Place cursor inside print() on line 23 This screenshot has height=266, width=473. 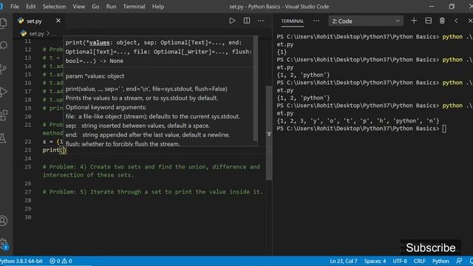pos(62,150)
